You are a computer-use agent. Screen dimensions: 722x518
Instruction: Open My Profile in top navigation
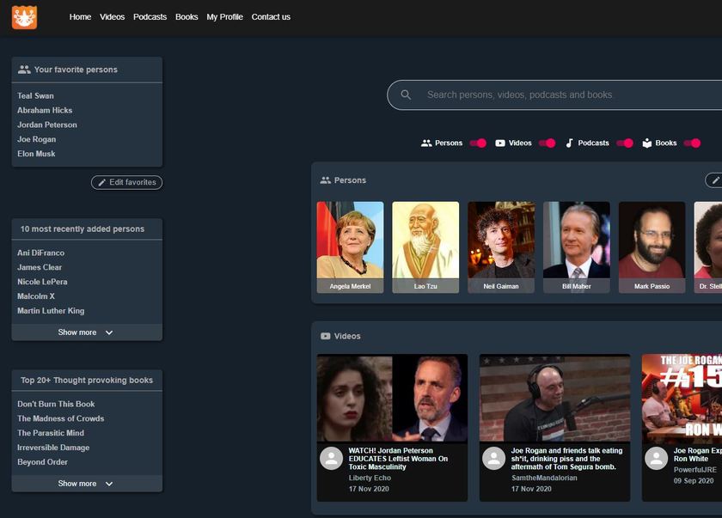pos(224,17)
